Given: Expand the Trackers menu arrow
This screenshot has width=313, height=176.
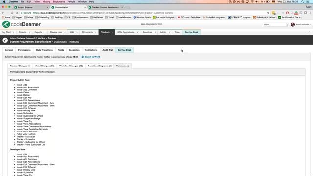Looking at the screenshot, I should [x=112, y=32].
